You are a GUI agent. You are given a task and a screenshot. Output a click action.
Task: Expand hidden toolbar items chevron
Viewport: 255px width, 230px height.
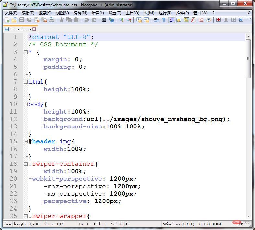point(249,18)
